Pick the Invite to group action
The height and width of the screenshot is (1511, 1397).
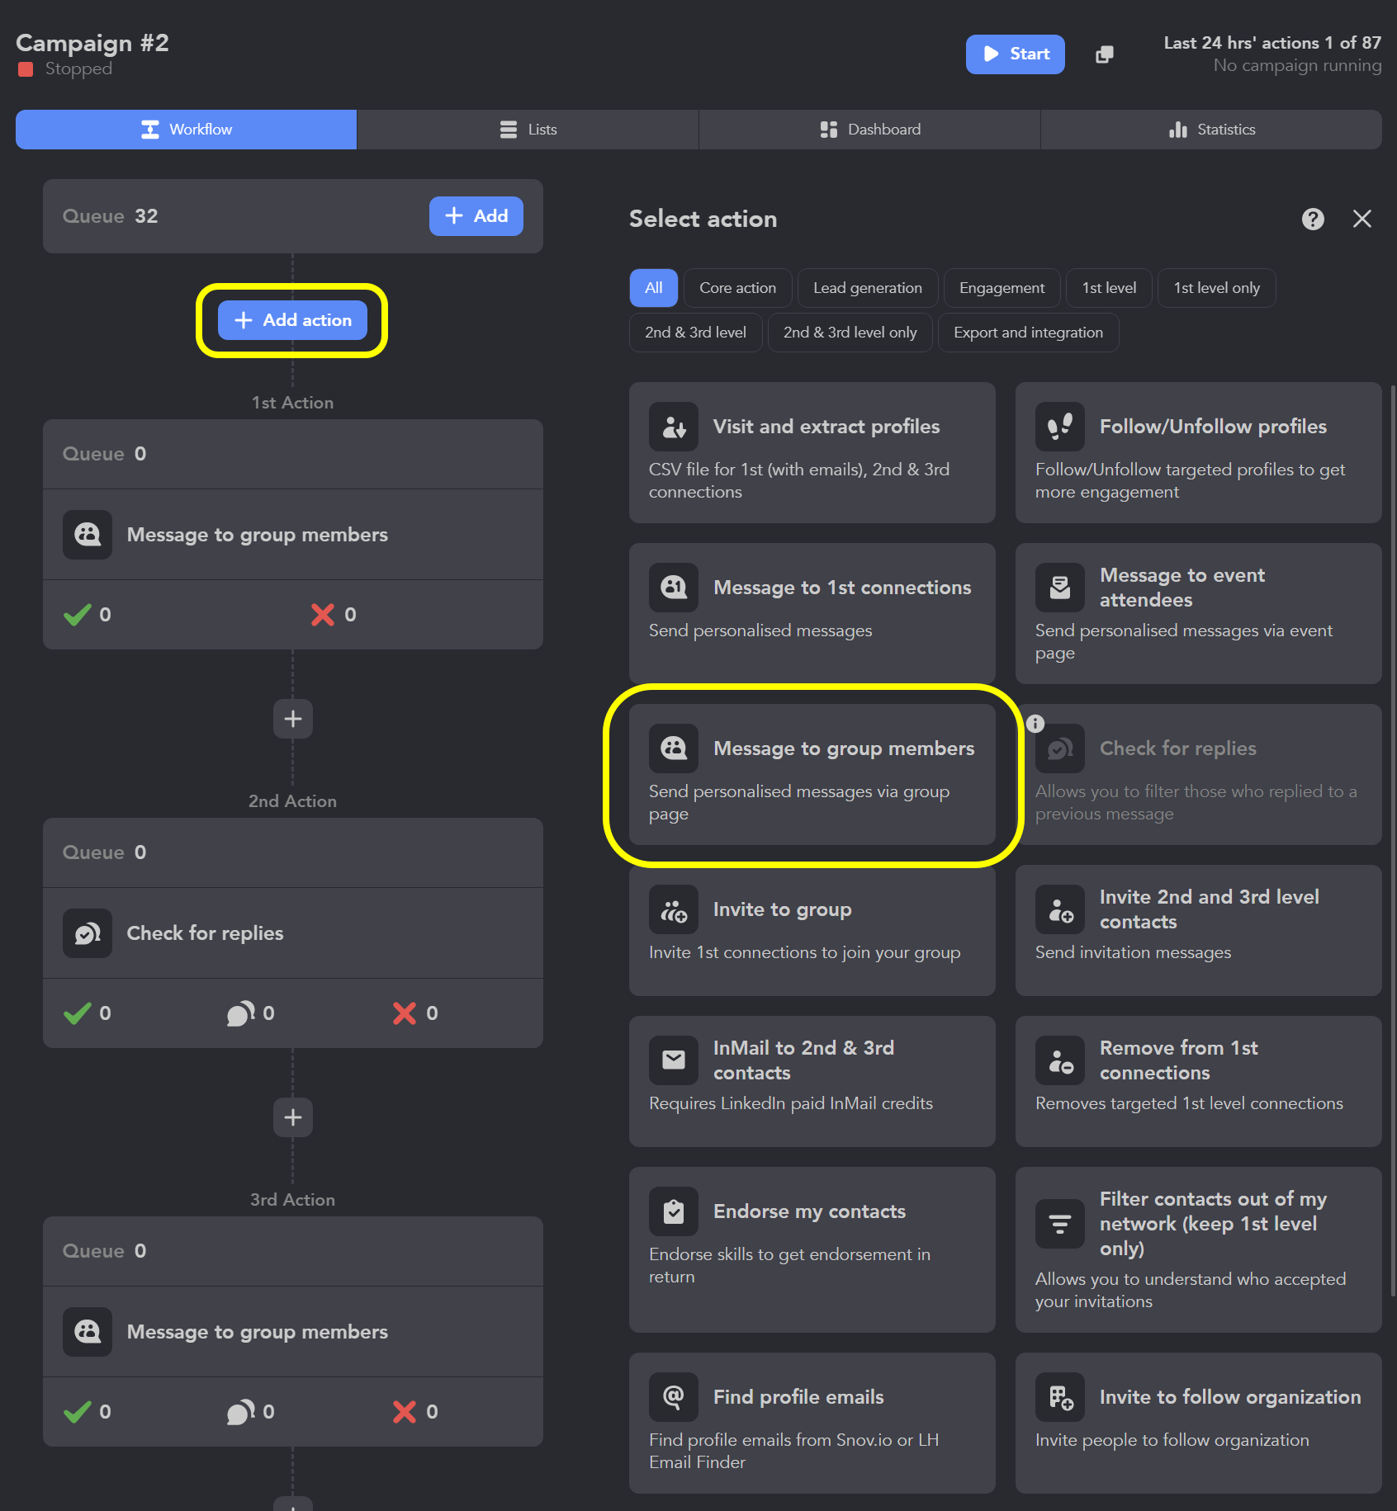tap(812, 931)
